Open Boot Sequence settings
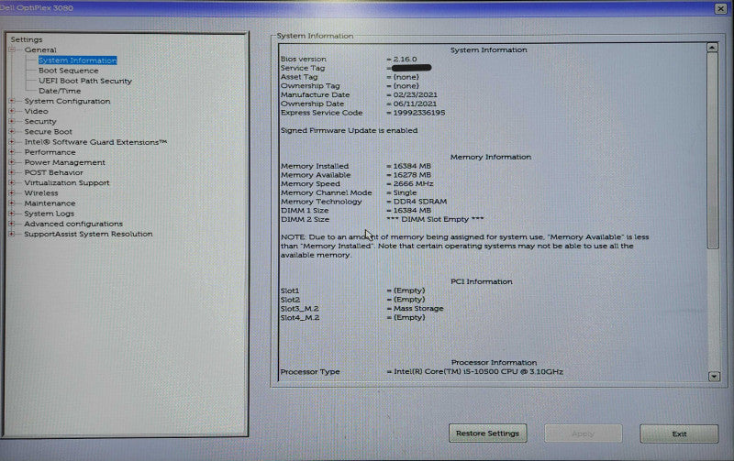734x461 pixels. [x=68, y=71]
